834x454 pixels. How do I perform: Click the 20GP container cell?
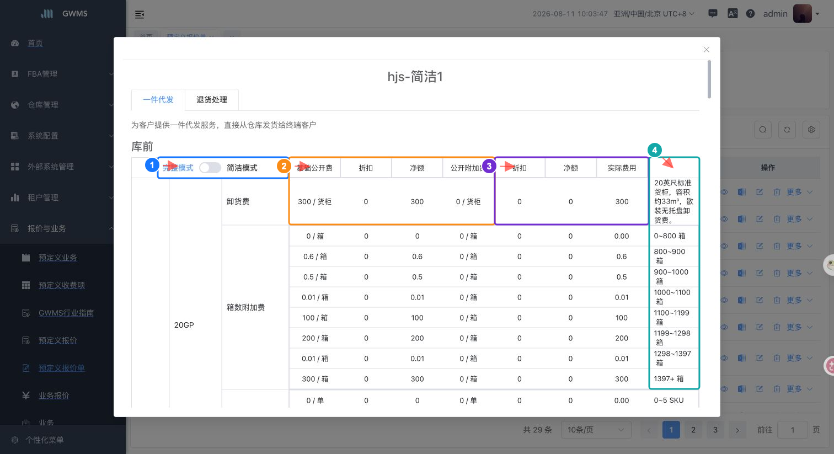pyautogui.click(x=184, y=325)
